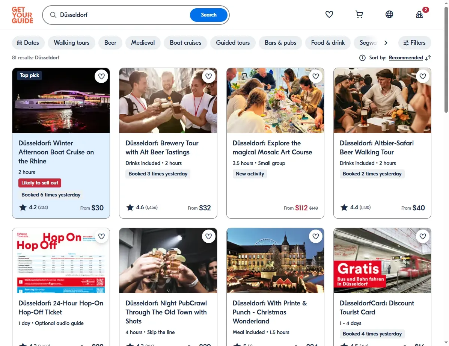The image size is (449, 346).
Task: Click the mosaic art workshop photo
Action: click(275, 100)
